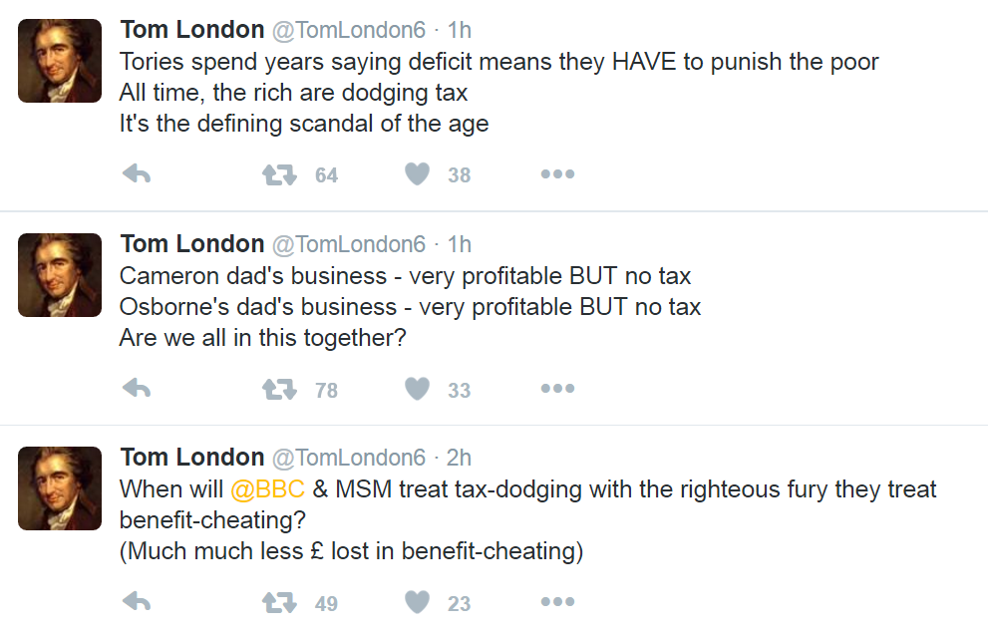Click the avatar on the @BBC tweet
This screenshot has height=636, width=988.
[x=60, y=488]
